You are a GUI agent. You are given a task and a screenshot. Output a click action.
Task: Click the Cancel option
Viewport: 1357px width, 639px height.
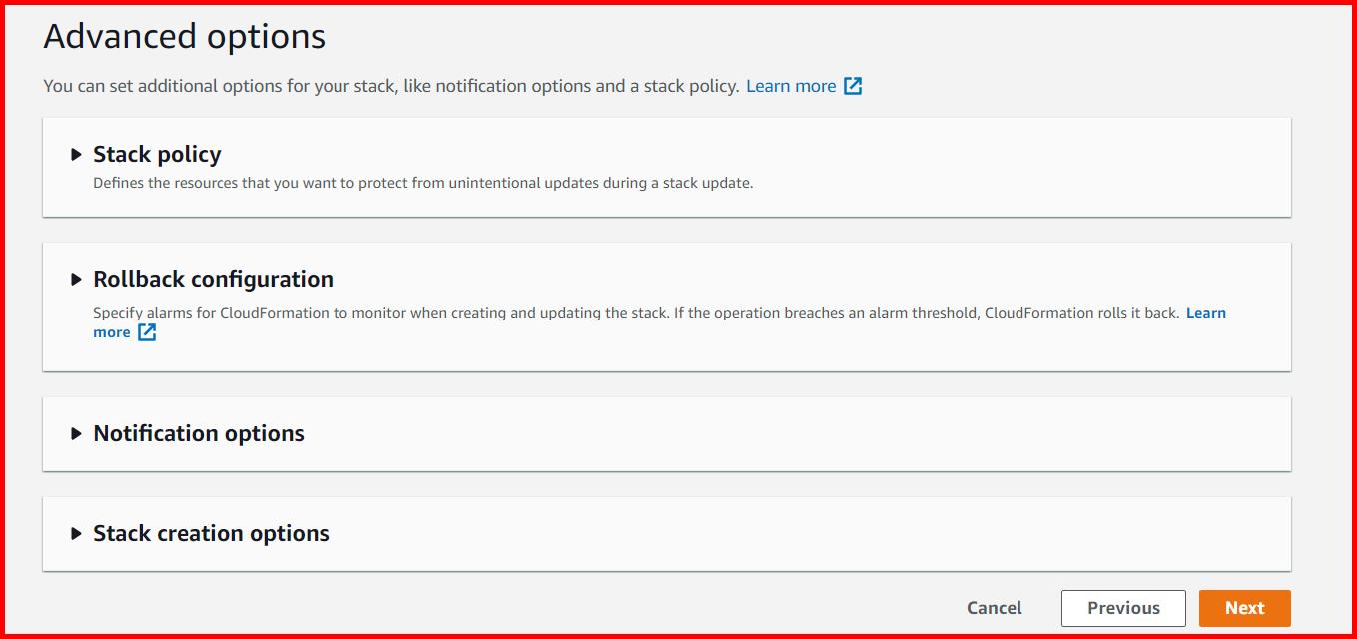pos(994,607)
